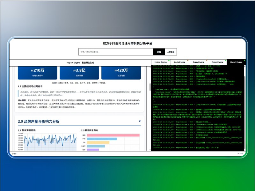Click the pink top bar in 渠道声量分布 chart
Image resolution: width=255 pixels, height=191 pixels.
(113, 135)
